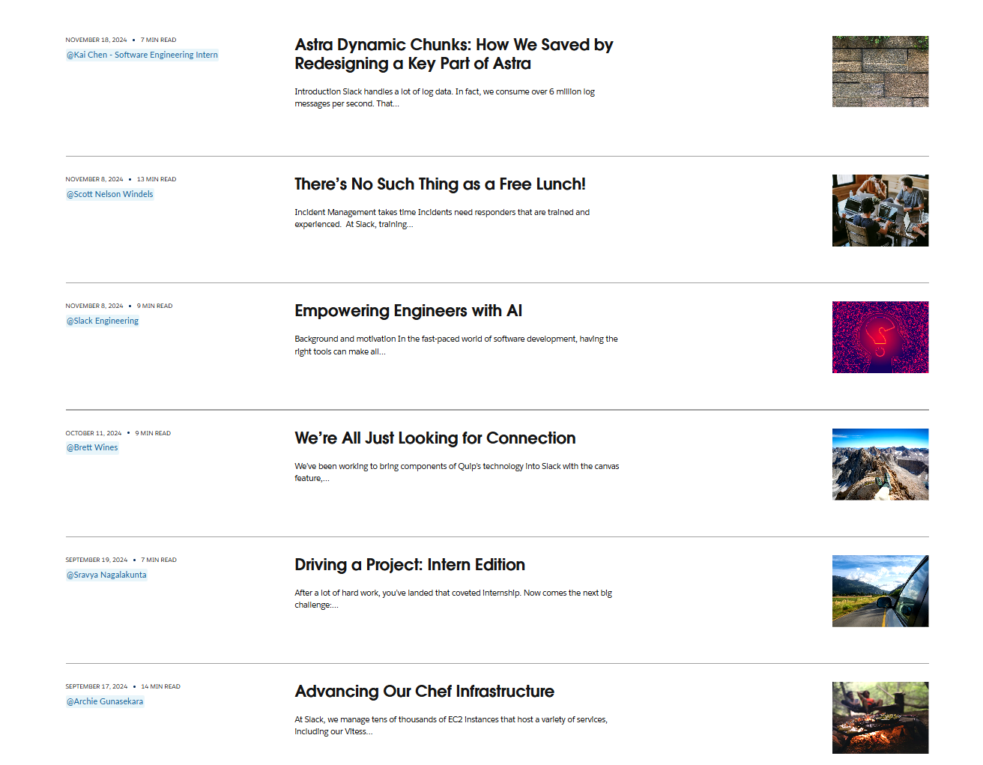Screen dimensions: 983x765
Task: Click the stone wall thumbnail image
Action: pos(880,71)
